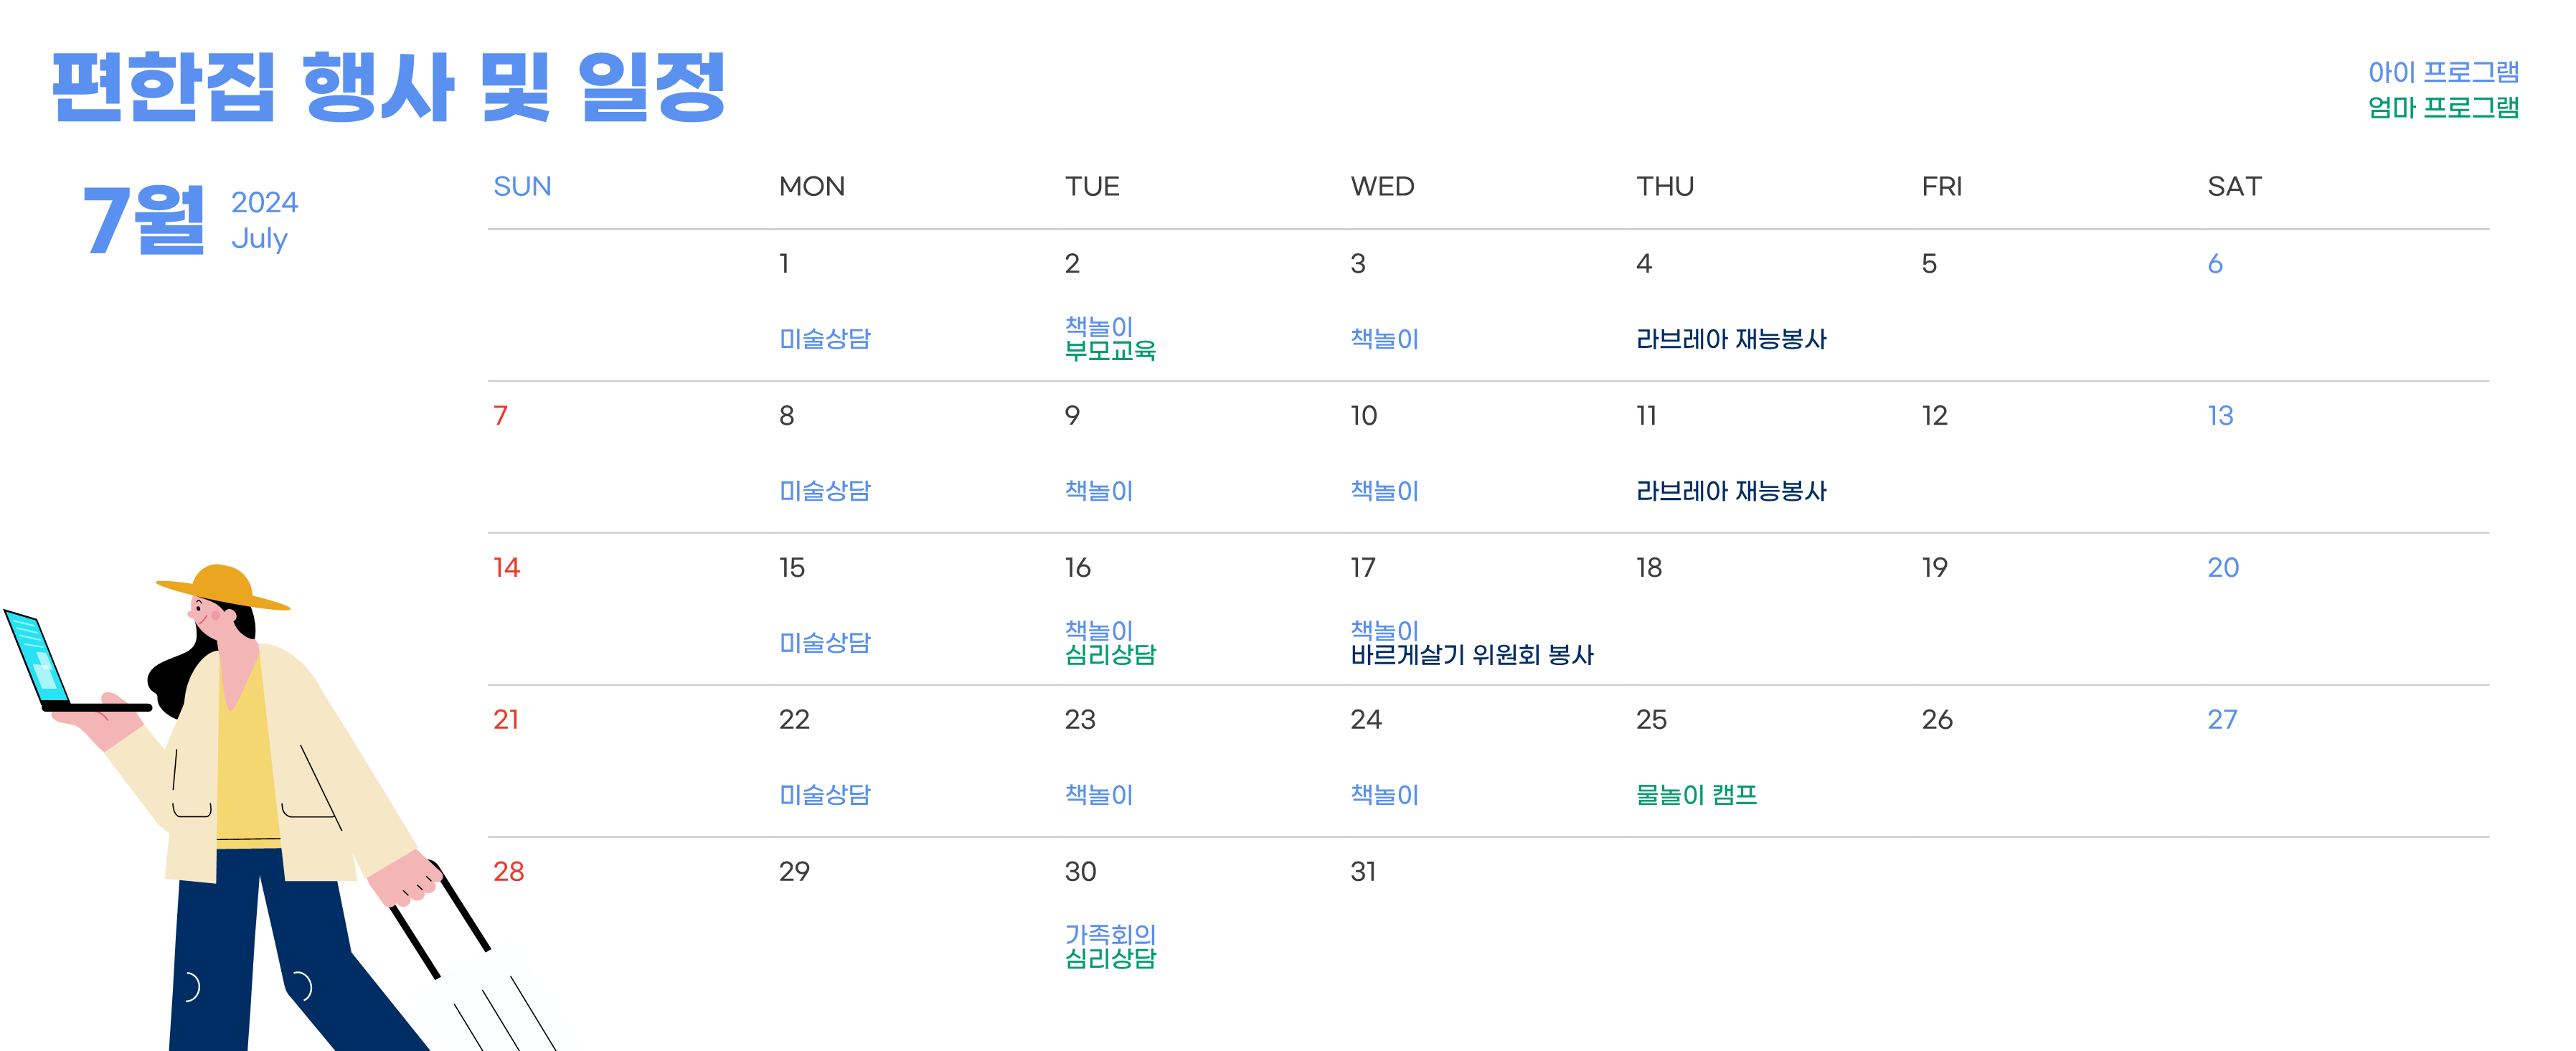Click the 편한집 행사 및 일정 title
Screen dimensions: 2576x1051
click(388, 87)
